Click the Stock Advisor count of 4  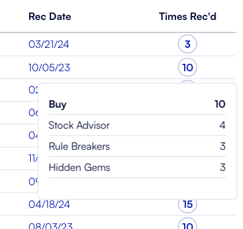tap(222, 125)
